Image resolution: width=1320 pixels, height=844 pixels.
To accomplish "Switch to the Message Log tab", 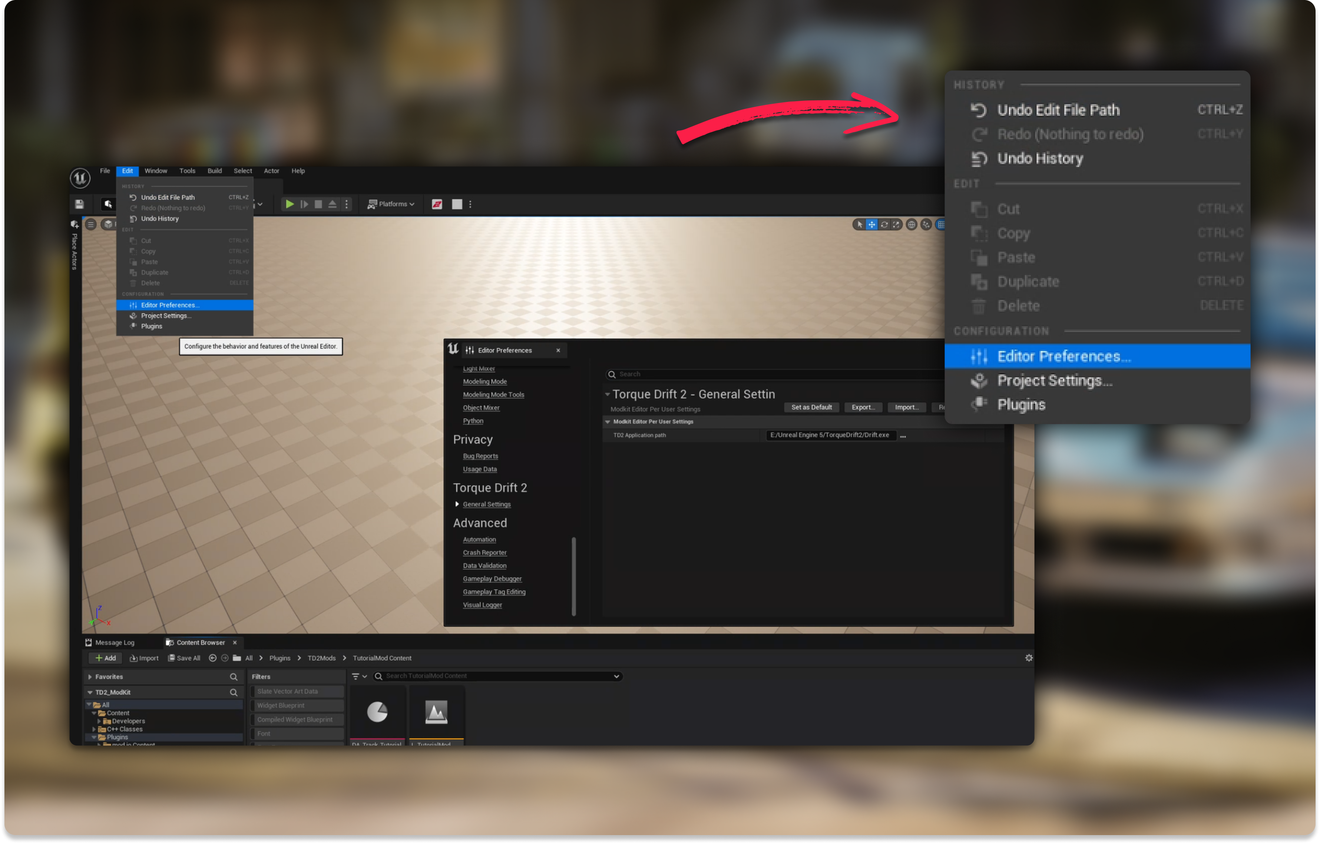I will 114,642.
